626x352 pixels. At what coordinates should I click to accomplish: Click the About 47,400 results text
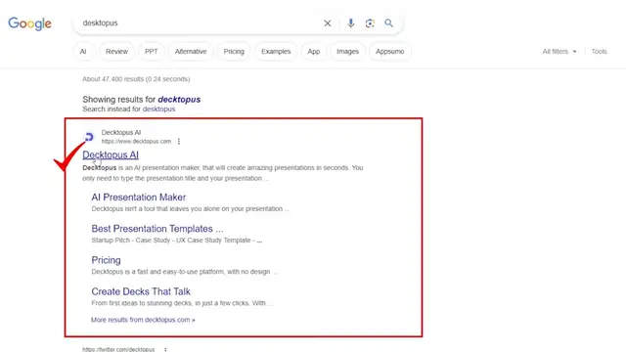(x=136, y=79)
